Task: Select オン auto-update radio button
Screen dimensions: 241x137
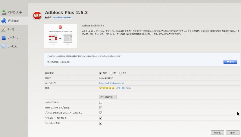Action: pyautogui.click(x=111, y=73)
